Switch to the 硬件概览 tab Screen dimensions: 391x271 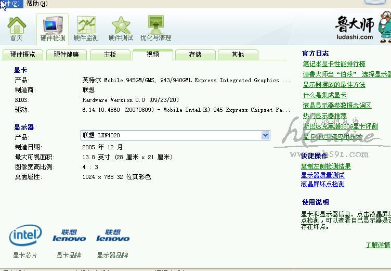tap(23, 55)
